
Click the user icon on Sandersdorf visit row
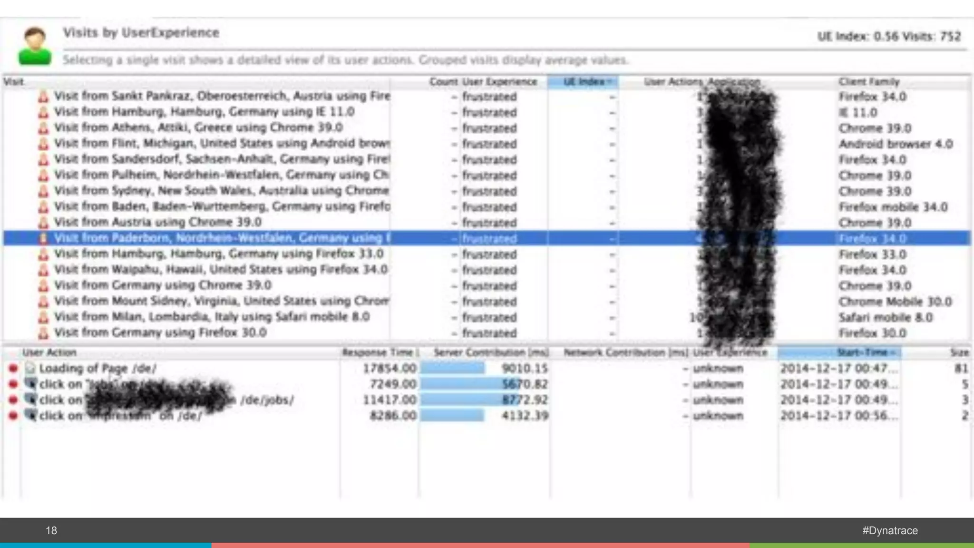(x=43, y=159)
